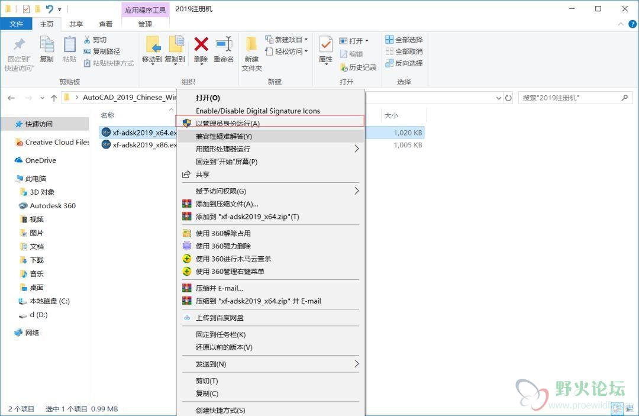Open Creative Cloud Files in sidebar

tap(51, 142)
